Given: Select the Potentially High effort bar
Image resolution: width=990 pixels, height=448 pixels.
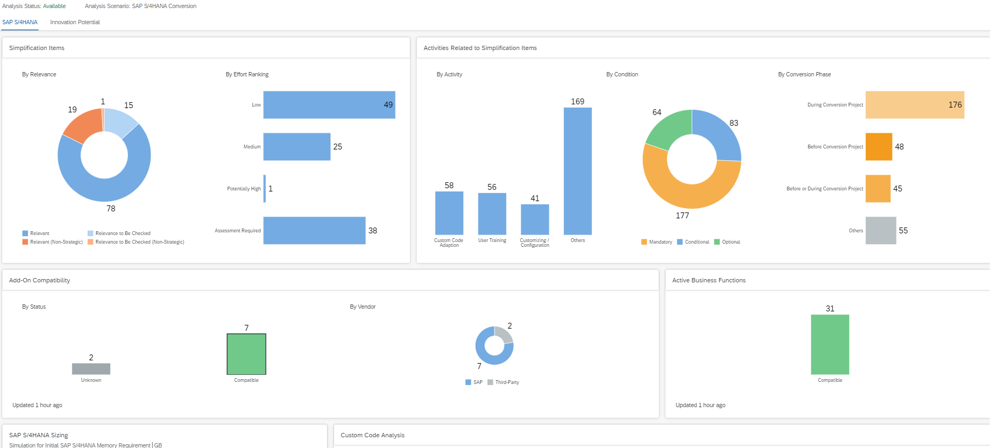Looking at the screenshot, I should pyautogui.click(x=264, y=189).
